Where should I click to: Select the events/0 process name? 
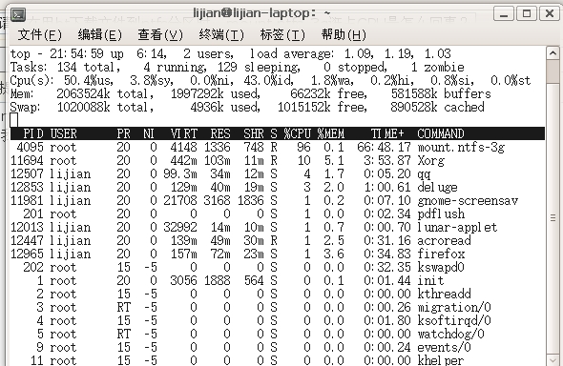(x=444, y=347)
